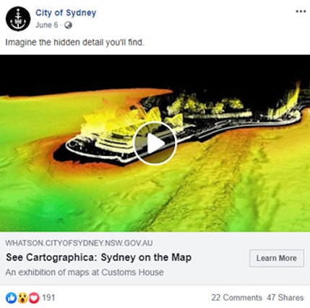Open the 22 Comments link
Image resolution: width=310 pixels, height=308 pixels.
pyautogui.click(x=236, y=298)
